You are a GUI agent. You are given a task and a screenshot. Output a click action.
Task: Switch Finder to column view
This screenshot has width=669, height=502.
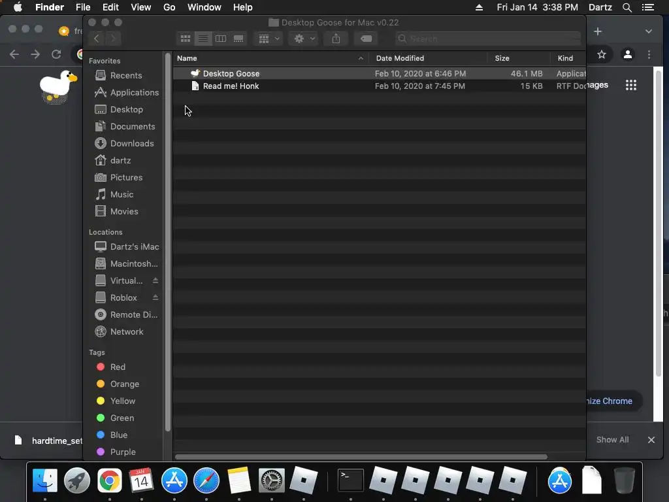tap(221, 39)
